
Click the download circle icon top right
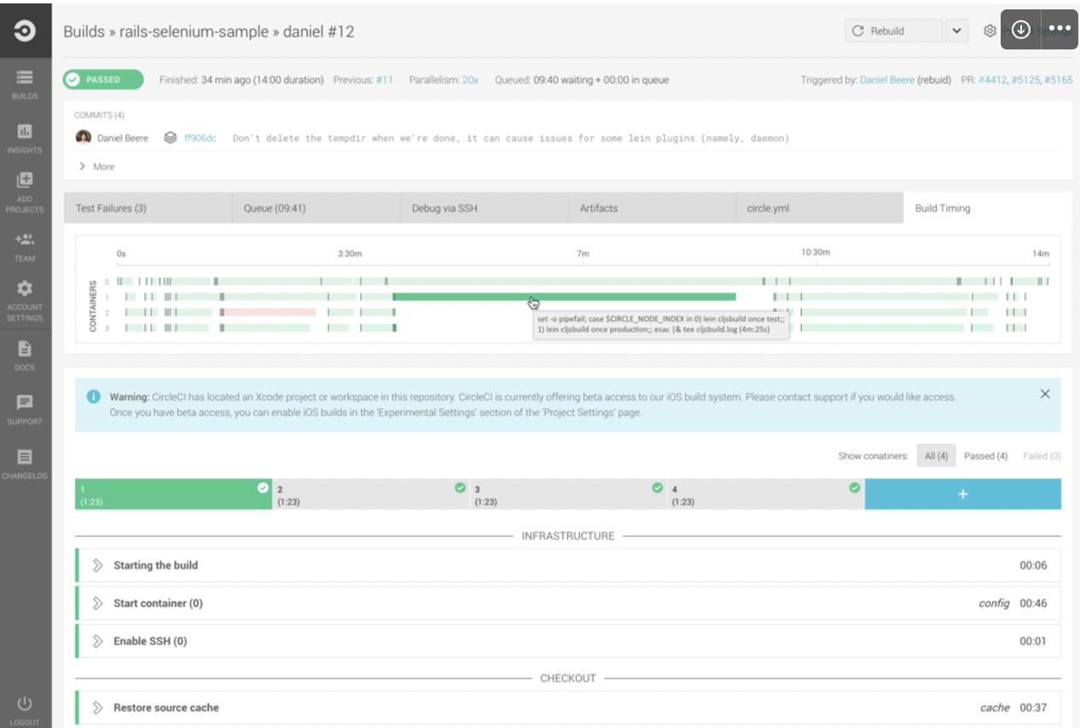[x=1020, y=29]
